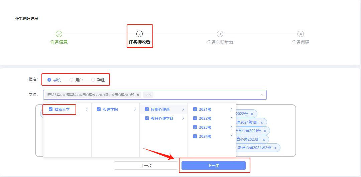Expand the 心理学院 node arrow
Image resolution: width=361 pixels, height=177 pixels.
click(135, 109)
